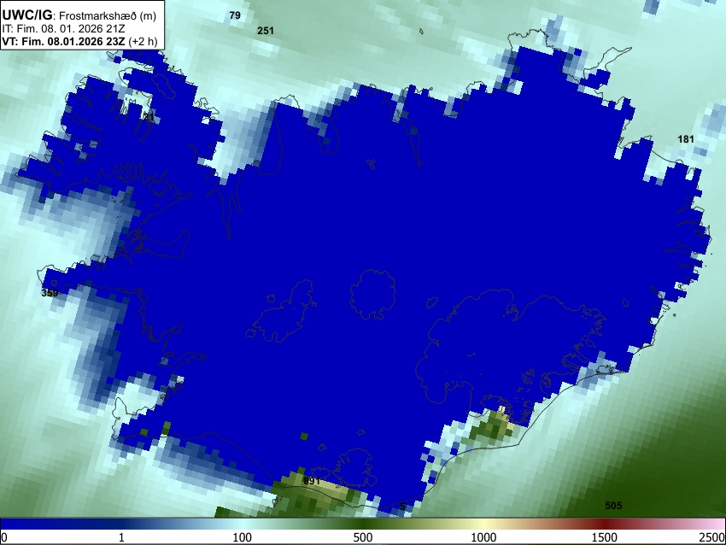
Task: Click the map value label 251
Action: pos(266,31)
